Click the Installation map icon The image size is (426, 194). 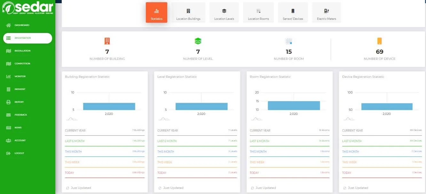(x=9, y=51)
